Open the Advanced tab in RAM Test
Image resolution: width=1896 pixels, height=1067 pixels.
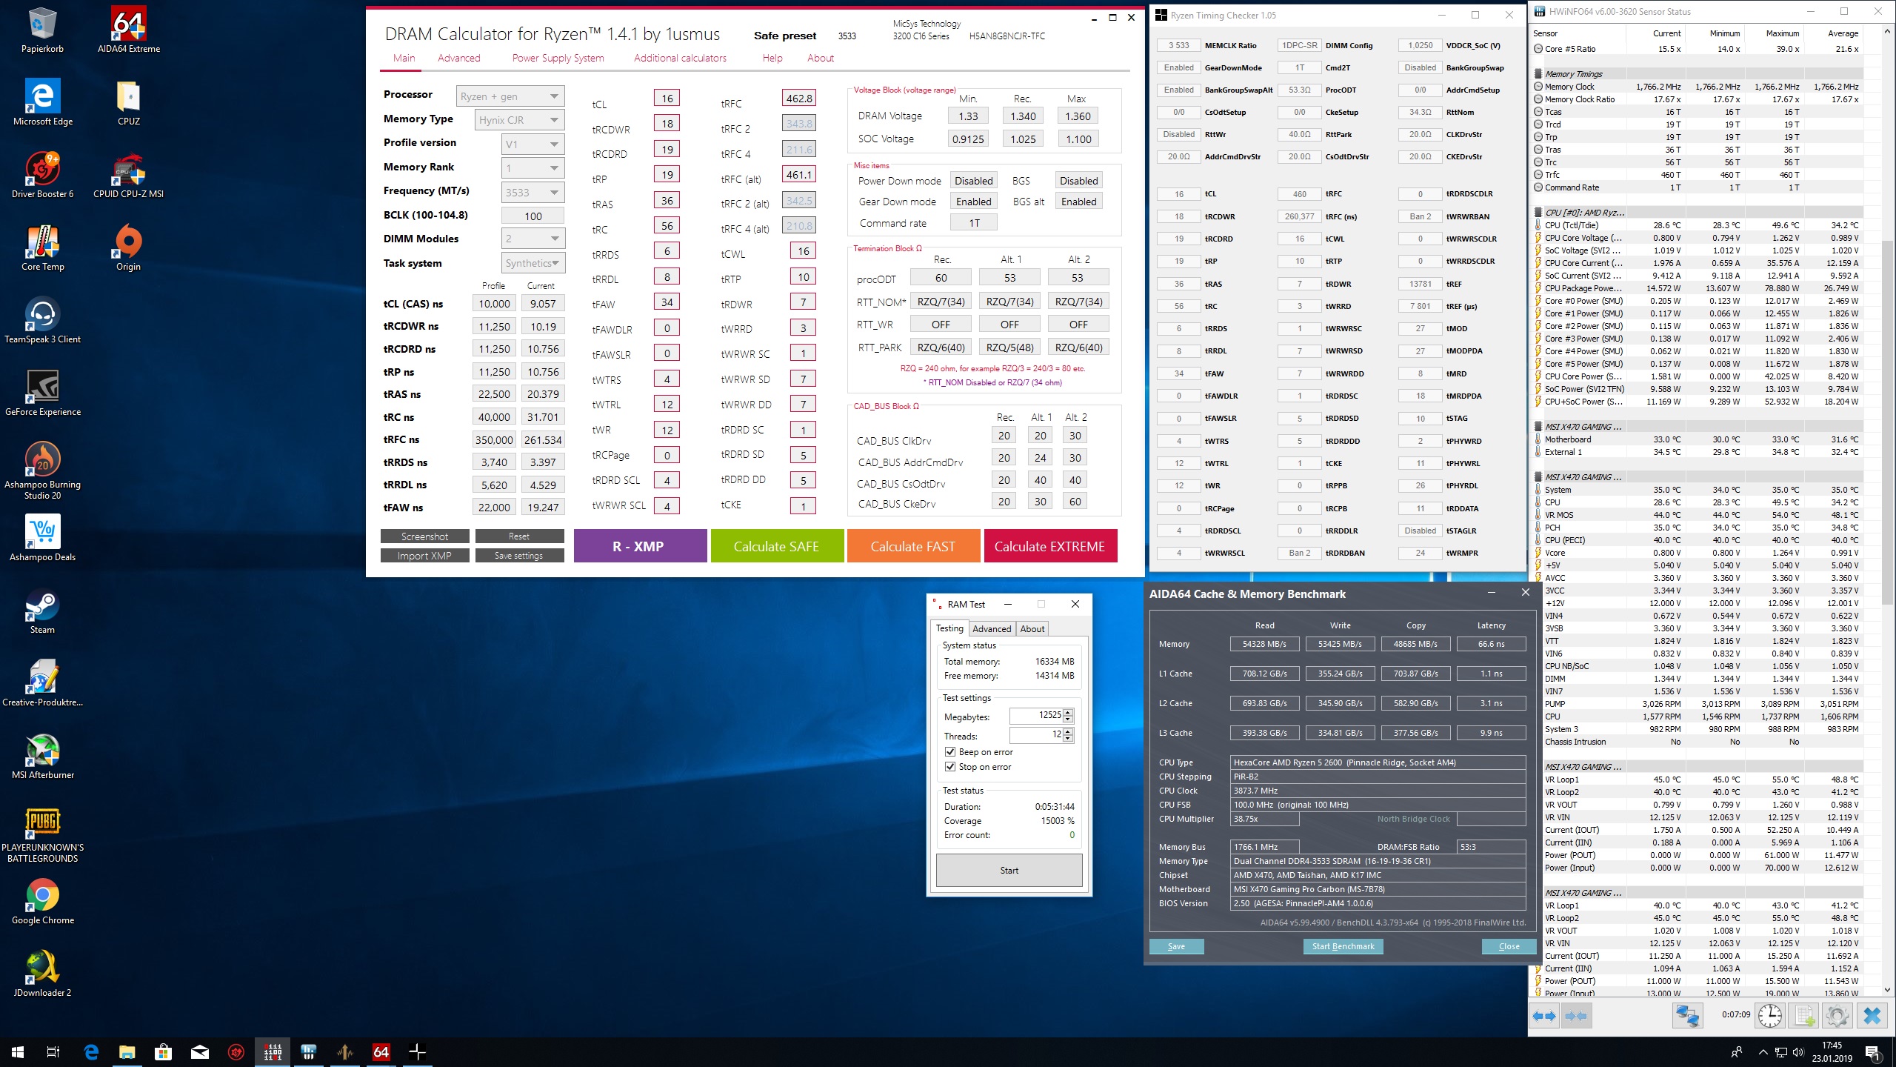tap(992, 628)
